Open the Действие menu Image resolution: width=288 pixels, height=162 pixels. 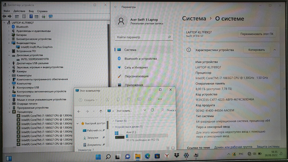coord(19,11)
